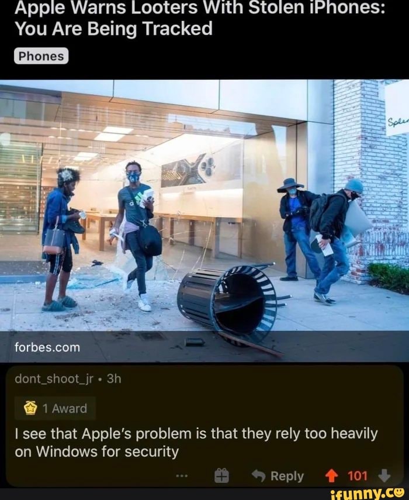Click the award badge icon

pos(30,408)
